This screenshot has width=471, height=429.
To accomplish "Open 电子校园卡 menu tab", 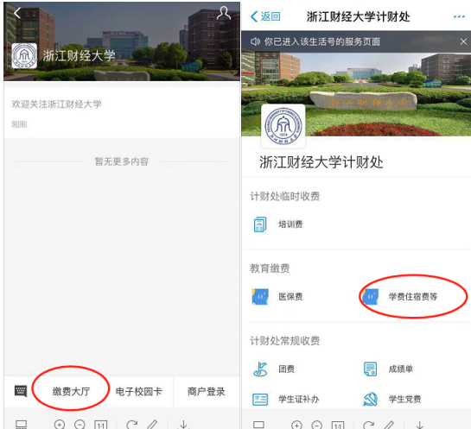I will (139, 391).
